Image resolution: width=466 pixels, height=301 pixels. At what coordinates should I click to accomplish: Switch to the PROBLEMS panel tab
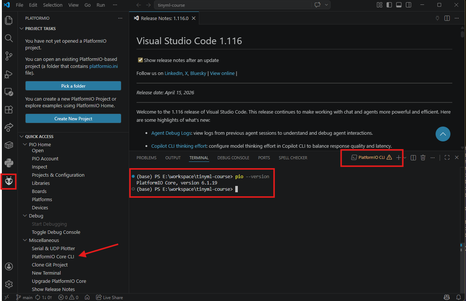[147, 158]
